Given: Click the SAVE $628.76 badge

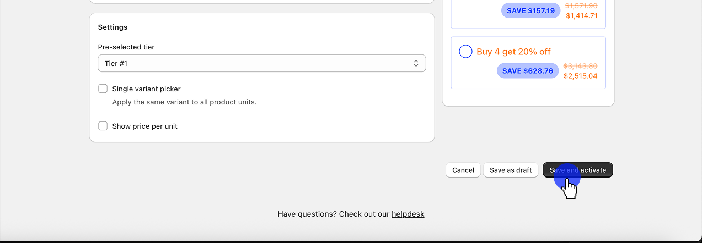Looking at the screenshot, I should point(527,71).
